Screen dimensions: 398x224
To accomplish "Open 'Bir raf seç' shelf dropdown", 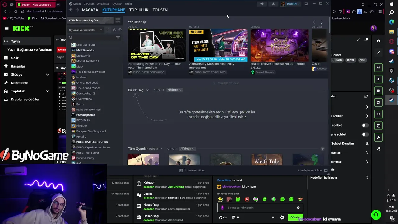I will [x=138, y=90].
